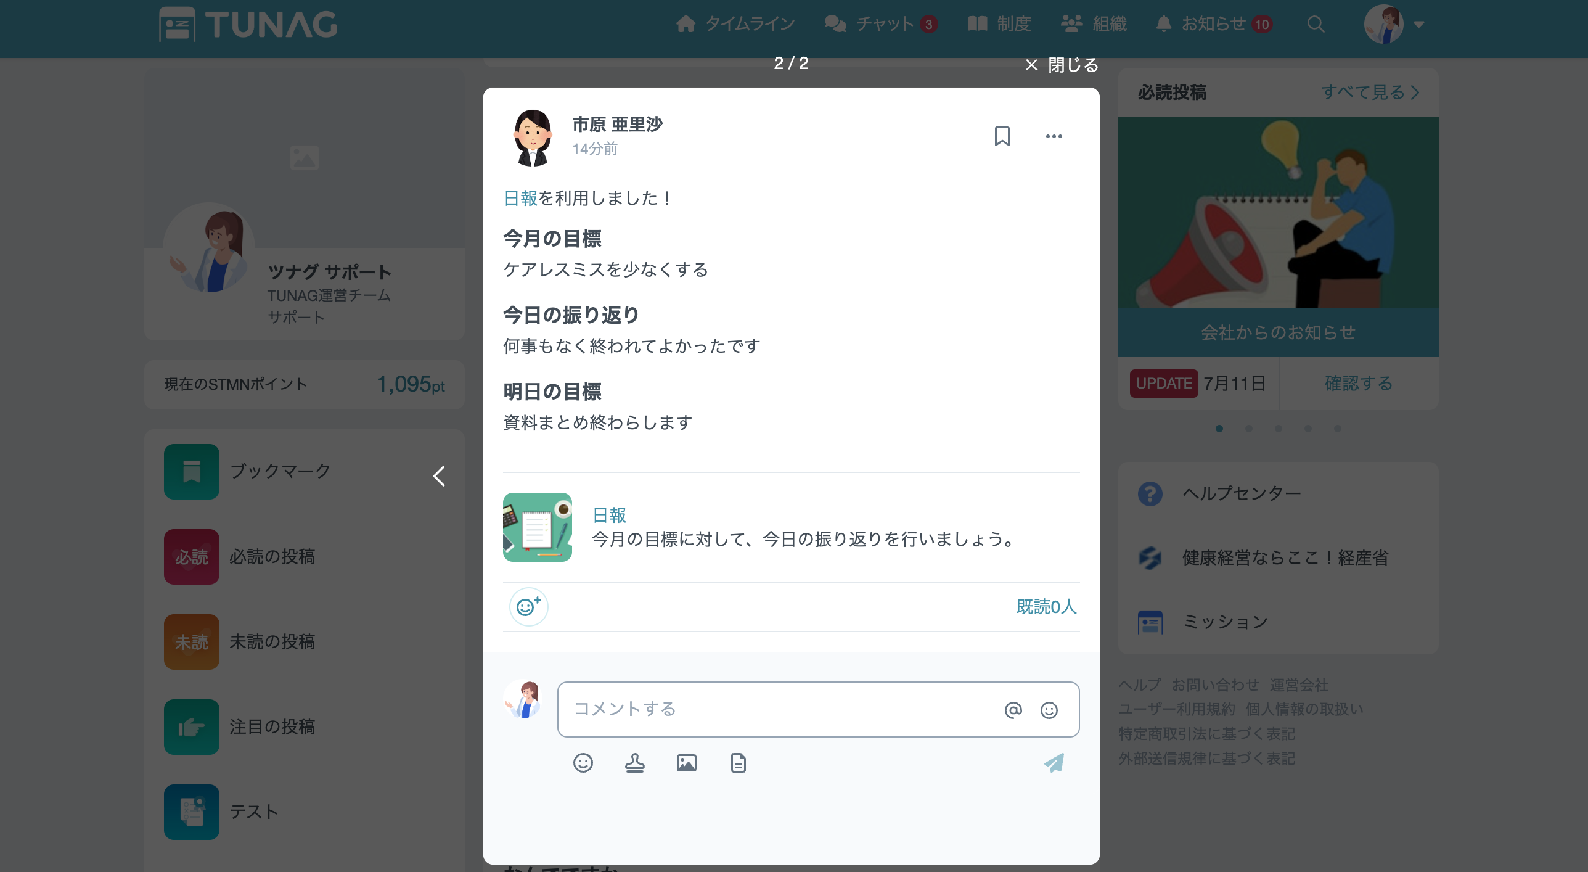Go to タイムライン tab
The width and height of the screenshot is (1588, 872).
(735, 24)
